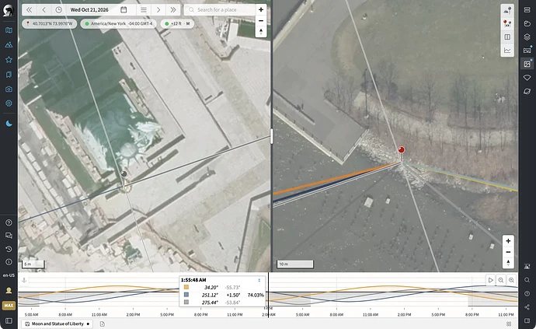Open America/New York time zone chip

(119, 23)
